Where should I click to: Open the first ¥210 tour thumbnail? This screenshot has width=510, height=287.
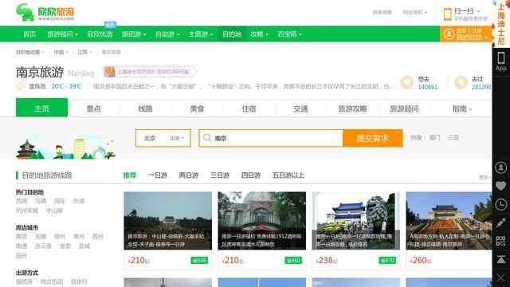click(168, 221)
